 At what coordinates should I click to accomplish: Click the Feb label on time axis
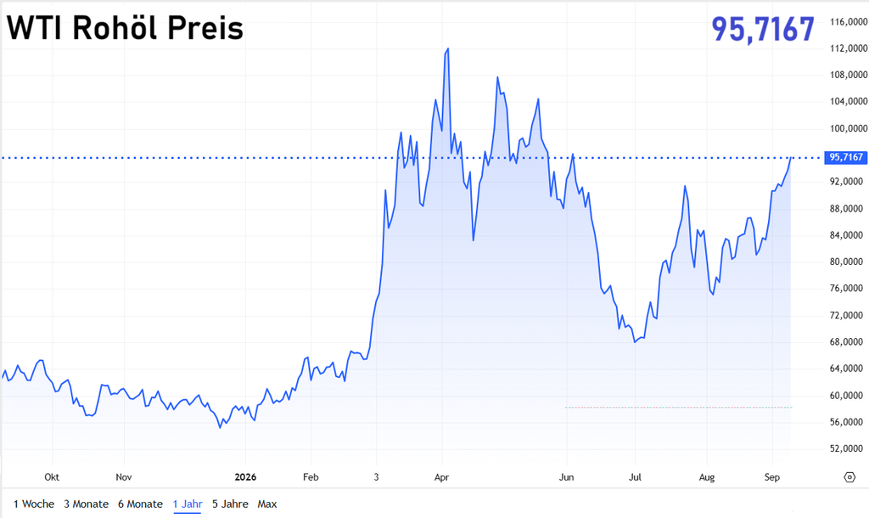tap(311, 477)
